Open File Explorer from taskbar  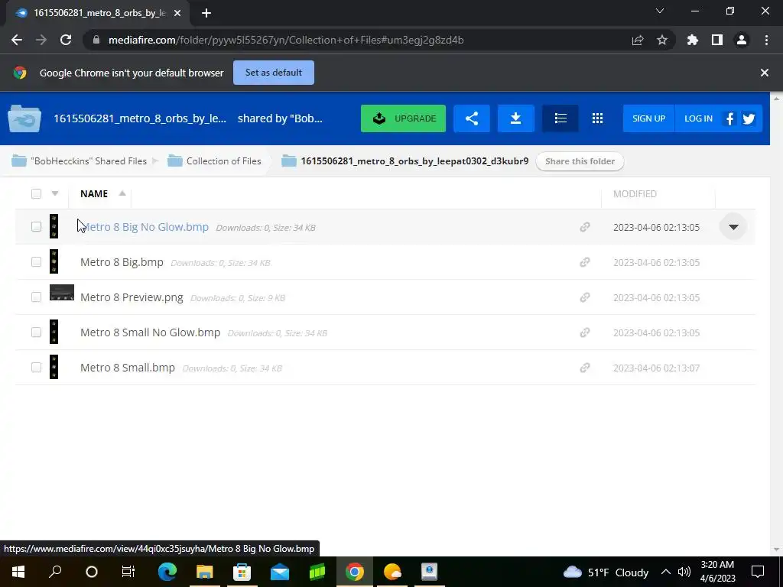pos(205,572)
